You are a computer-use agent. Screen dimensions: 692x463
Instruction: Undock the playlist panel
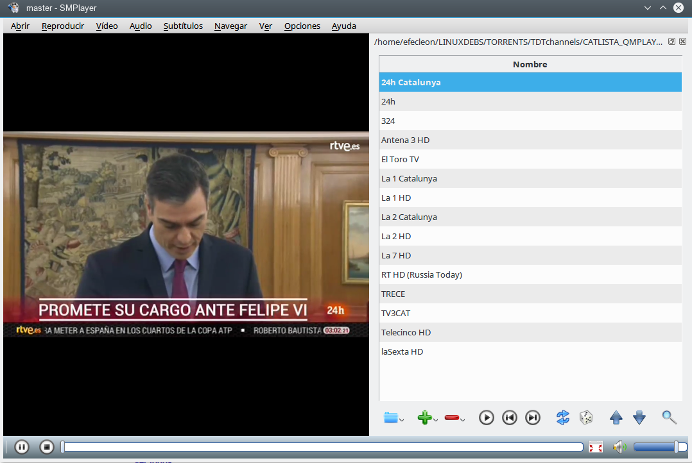pyautogui.click(x=671, y=42)
